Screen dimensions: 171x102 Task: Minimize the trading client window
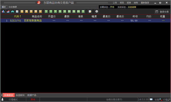[x=155, y=3]
